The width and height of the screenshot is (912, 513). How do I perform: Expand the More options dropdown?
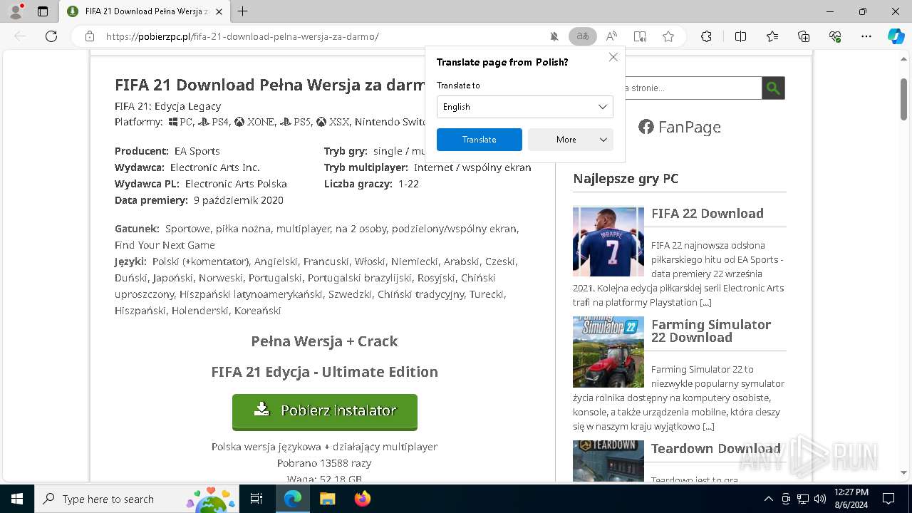571,140
